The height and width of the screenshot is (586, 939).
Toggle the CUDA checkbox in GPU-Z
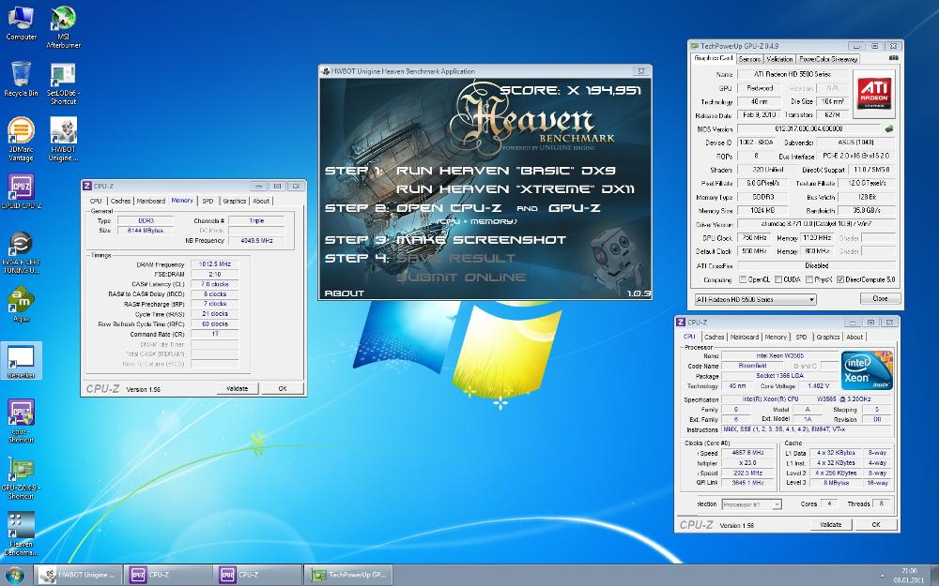pyautogui.click(x=778, y=279)
